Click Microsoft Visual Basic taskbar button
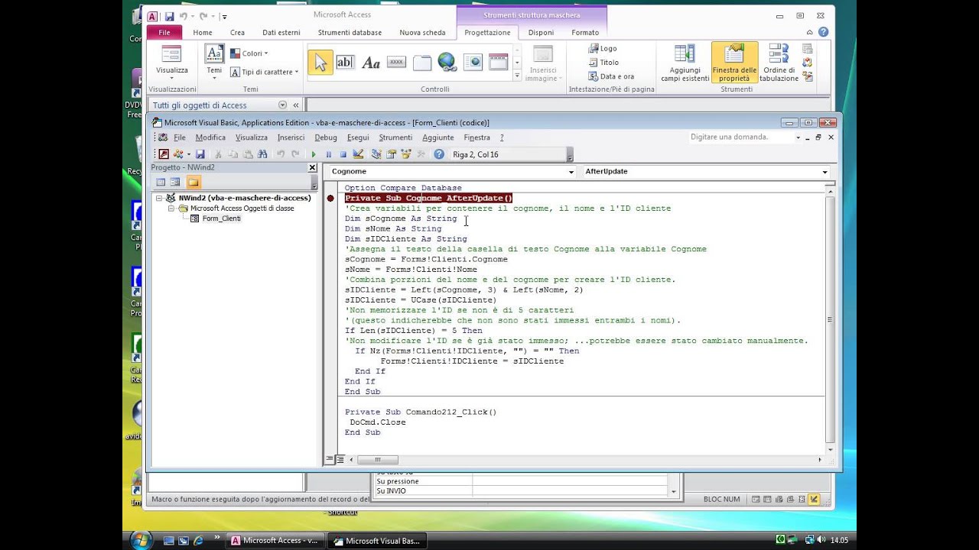Screen dimensions: 979x550 [x=376, y=540]
